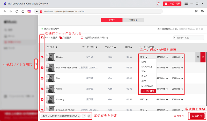The height and width of the screenshot is (121, 207).
Task: Apply format to all with すべてに適用
Action: [x=148, y=91]
